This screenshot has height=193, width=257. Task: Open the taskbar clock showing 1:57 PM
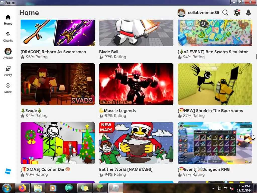[x=244, y=188]
